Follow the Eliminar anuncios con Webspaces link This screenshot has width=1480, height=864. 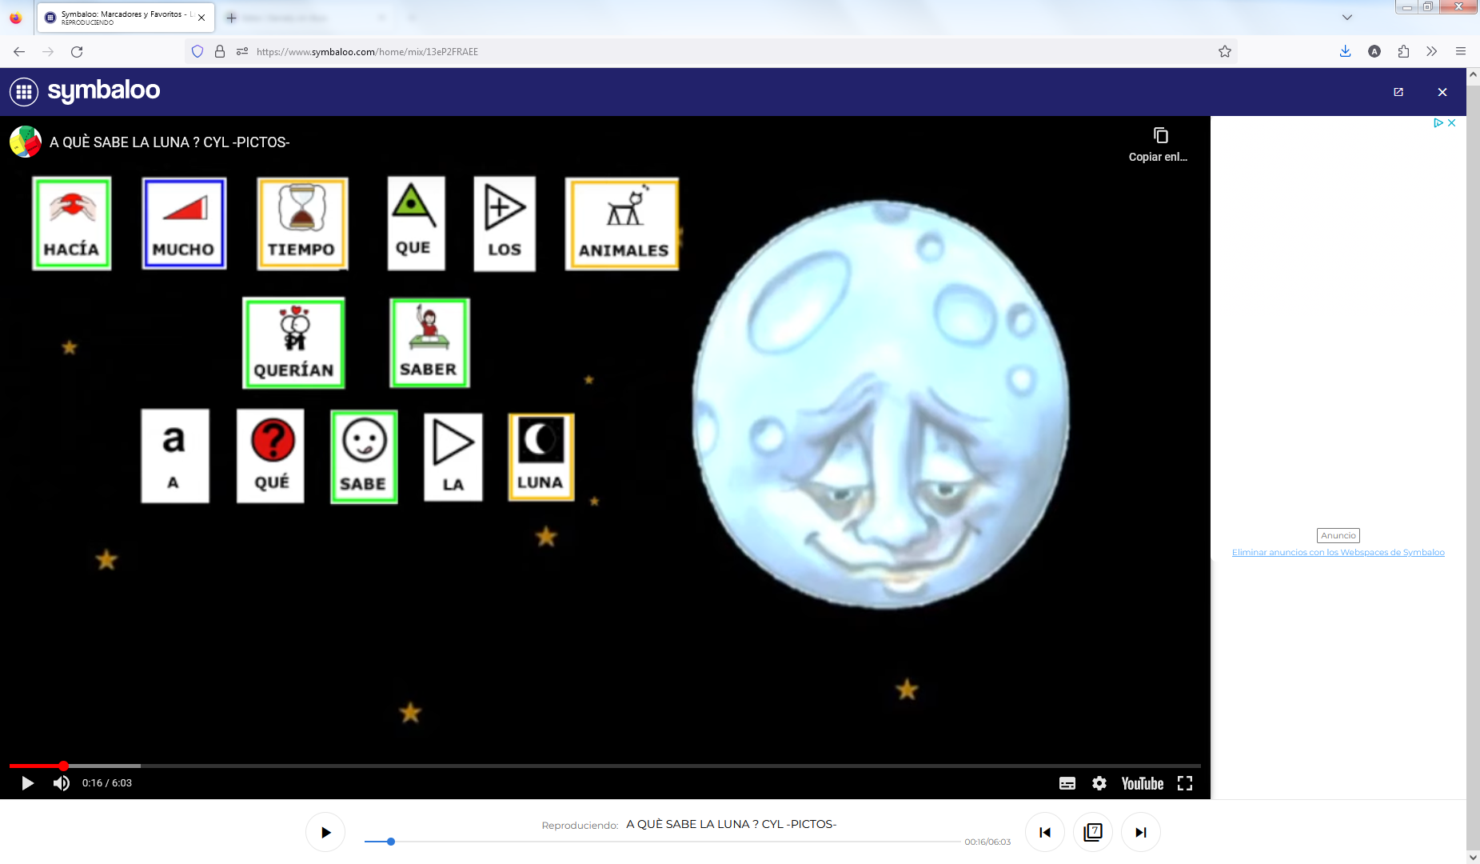click(1338, 552)
